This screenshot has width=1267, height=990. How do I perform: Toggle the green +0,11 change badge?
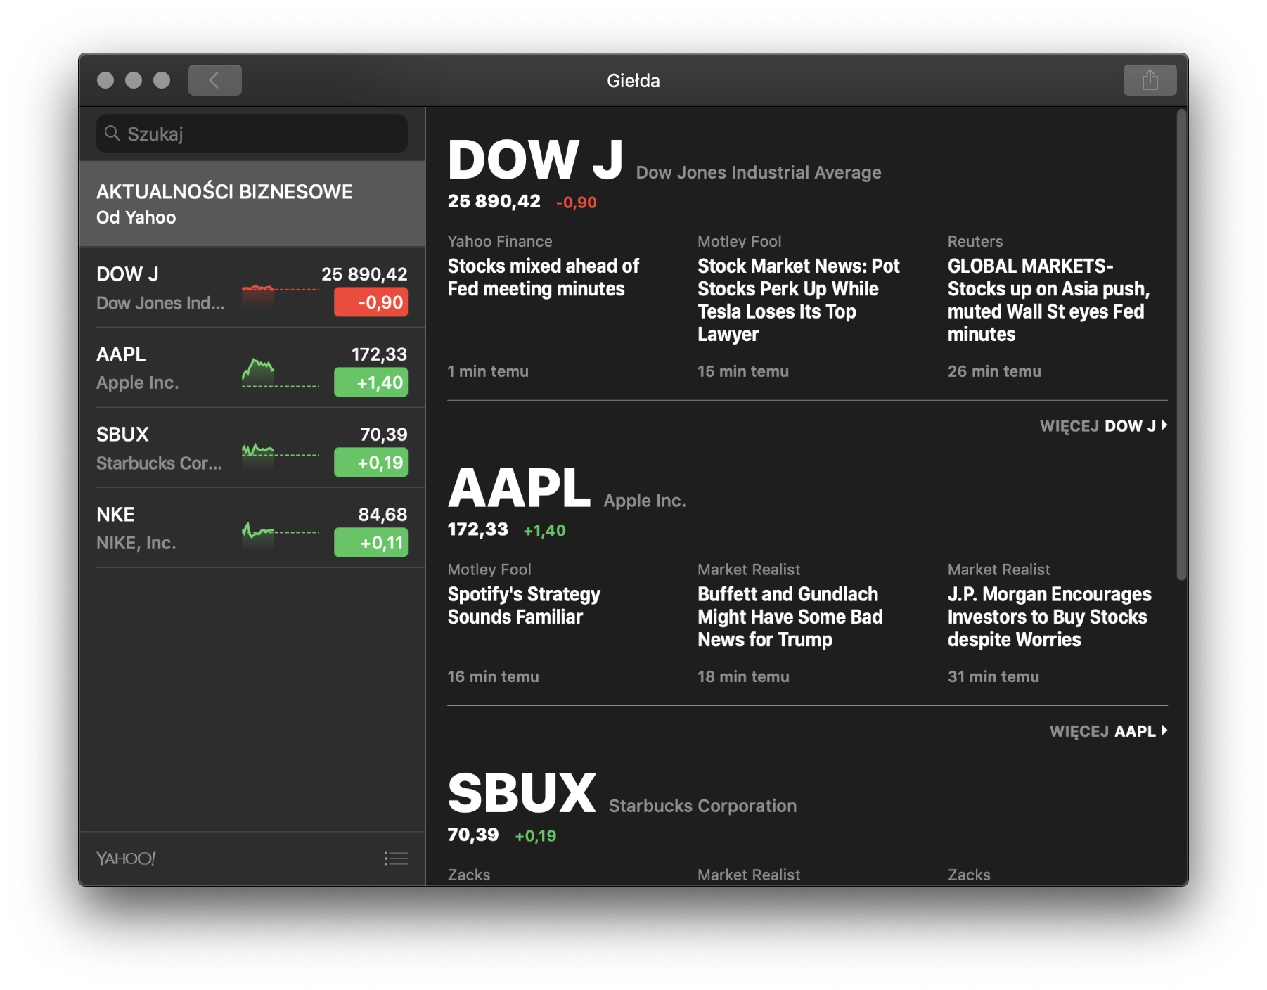371,543
